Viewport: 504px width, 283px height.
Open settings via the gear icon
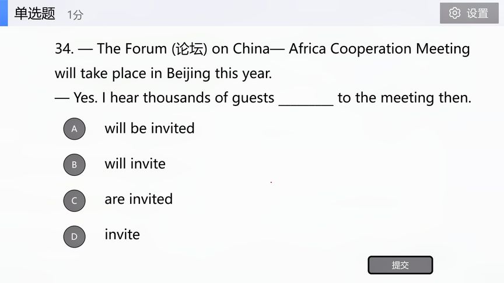[x=454, y=13]
